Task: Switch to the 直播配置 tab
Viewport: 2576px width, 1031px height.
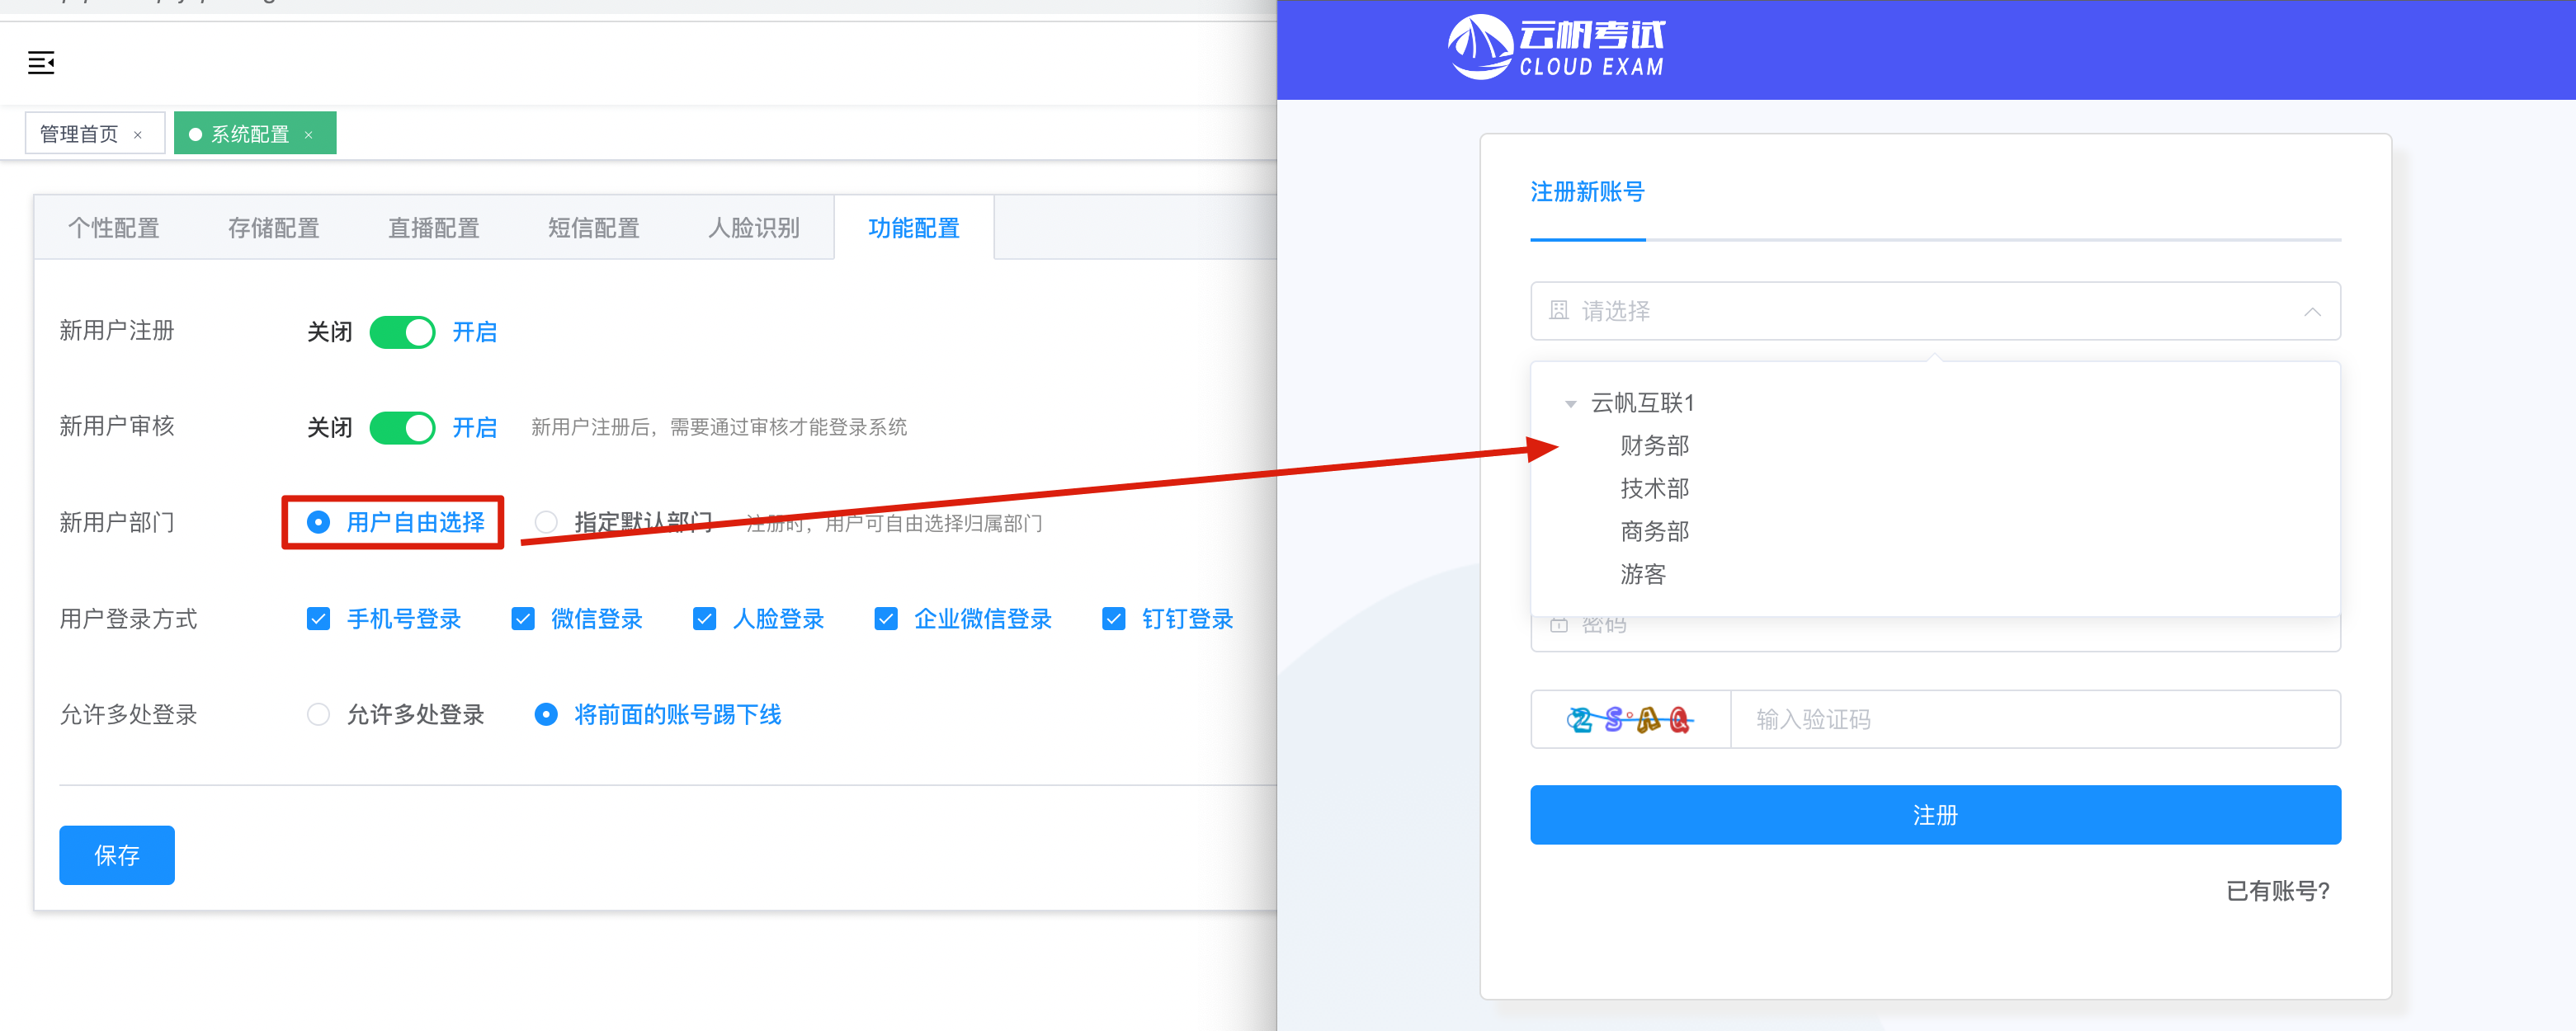Action: point(434,228)
